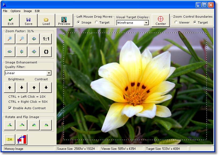Open the Visual Target Display dropdown arrow
Screen dimensions: 219x156
146,23
